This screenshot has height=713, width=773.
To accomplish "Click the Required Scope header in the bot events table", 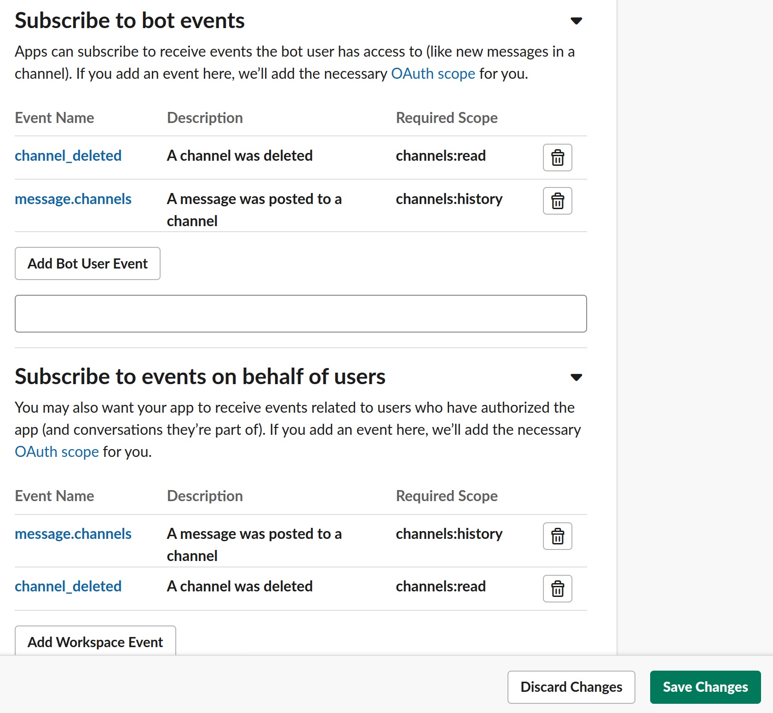I will tap(446, 118).
